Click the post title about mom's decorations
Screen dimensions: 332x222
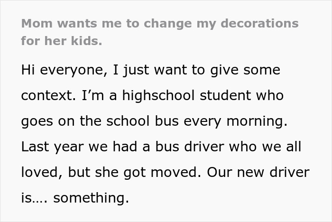tap(160, 32)
